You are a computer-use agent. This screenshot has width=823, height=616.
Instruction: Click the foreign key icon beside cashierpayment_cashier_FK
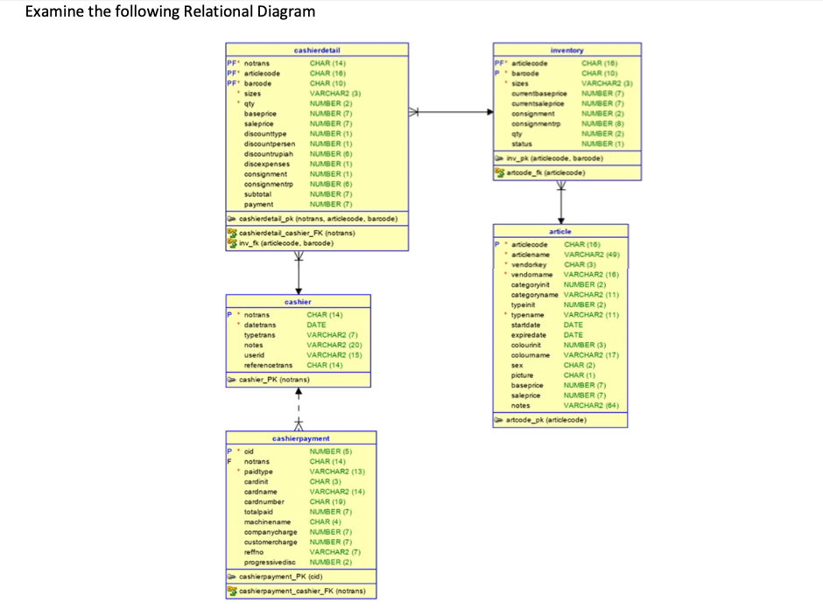[231, 591]
